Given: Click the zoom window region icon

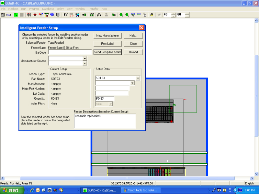Looking at the screenshot, I should click(133, 15).
